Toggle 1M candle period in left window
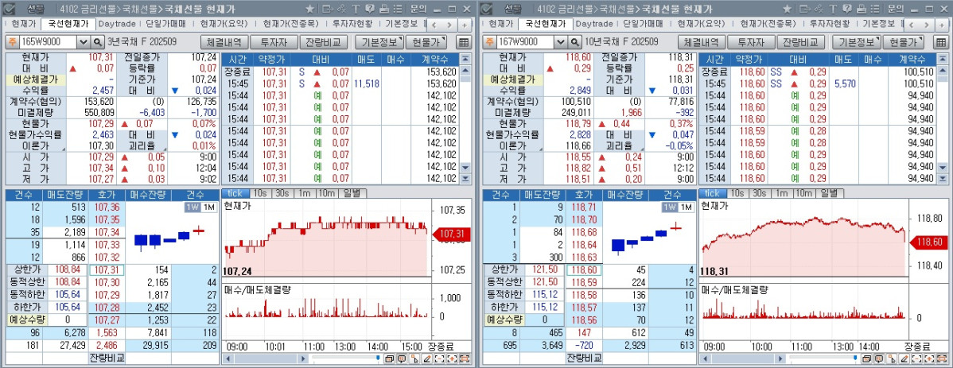953x368 pixels. click(208, 207)
